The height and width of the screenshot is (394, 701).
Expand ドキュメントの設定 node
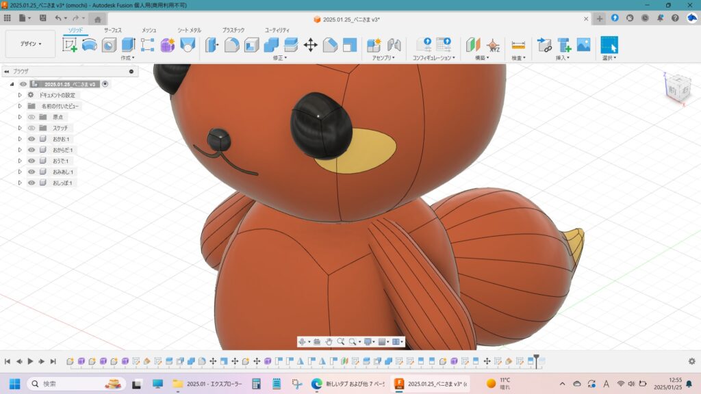click(x=21, y=95)
